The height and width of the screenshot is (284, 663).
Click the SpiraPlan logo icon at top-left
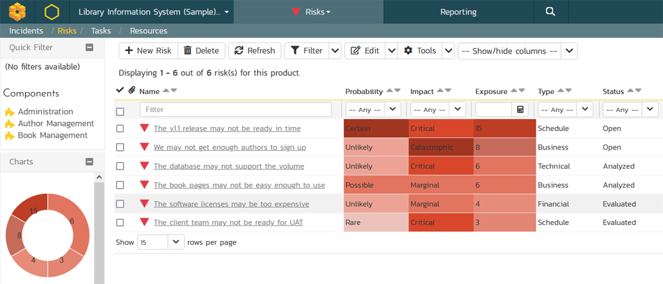[x=18, y=12]
